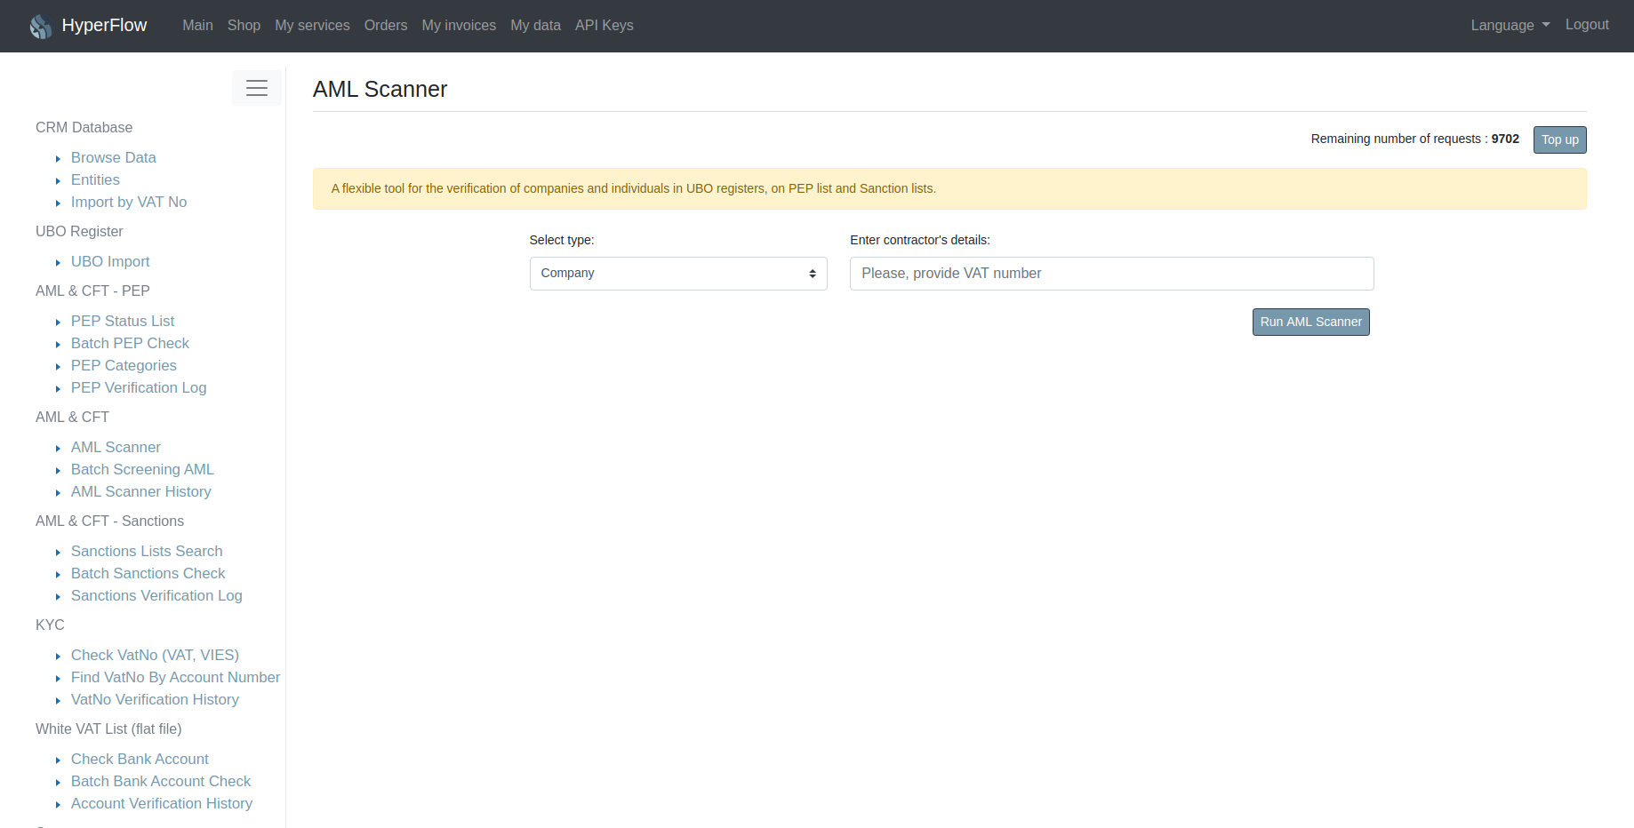1634x828 pixels.
Task: Open Sanctions Lists Search link
Action: click(147, 551)
